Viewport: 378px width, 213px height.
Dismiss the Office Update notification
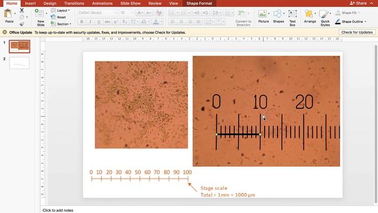tap(5, 32)
